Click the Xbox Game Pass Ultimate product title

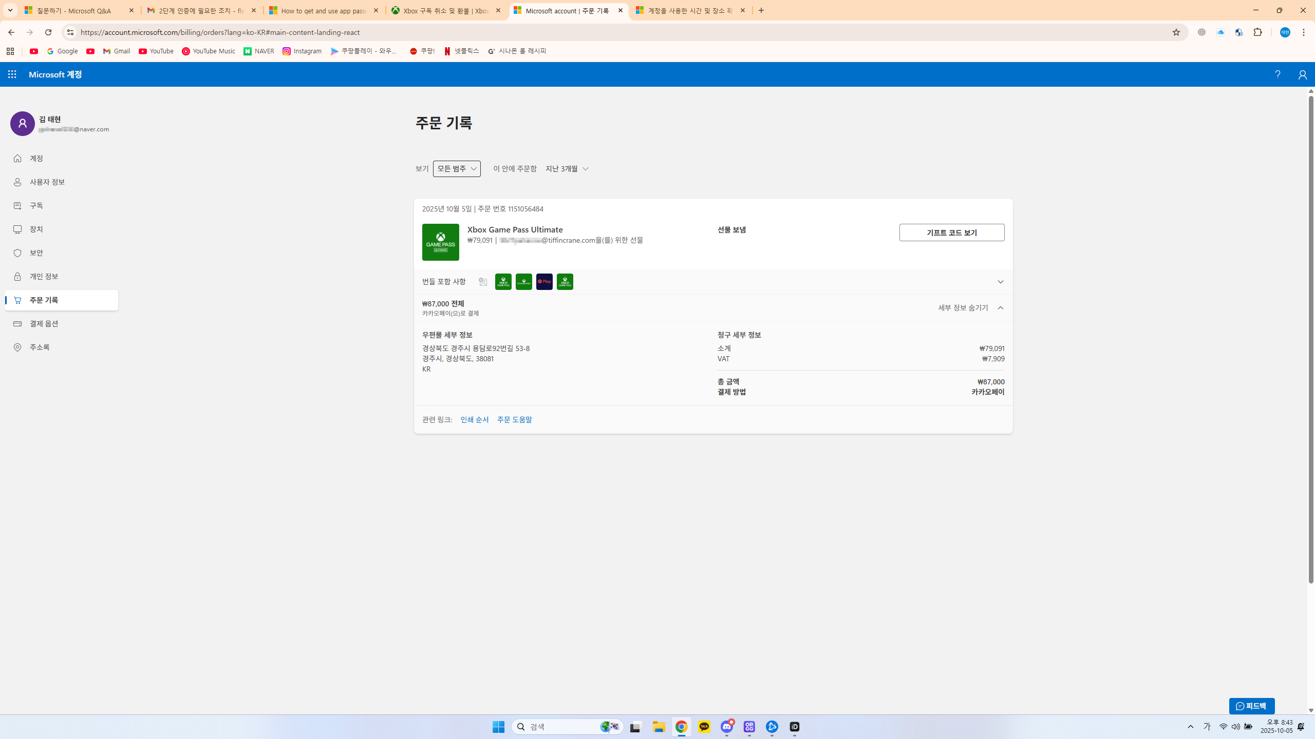pos(515,229)
